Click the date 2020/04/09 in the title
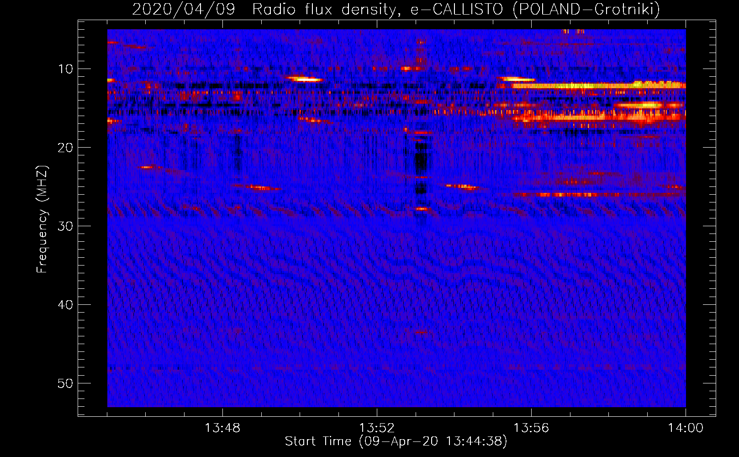Screen dimensions: 739x457 pos(184,9)
